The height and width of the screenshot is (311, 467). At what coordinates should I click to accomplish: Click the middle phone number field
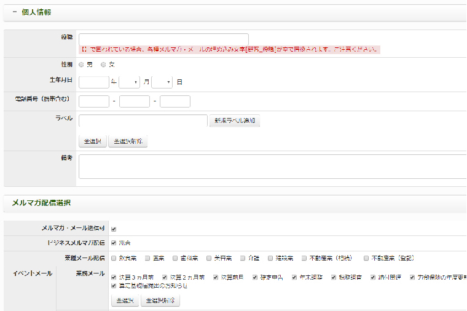click(135, 101)
